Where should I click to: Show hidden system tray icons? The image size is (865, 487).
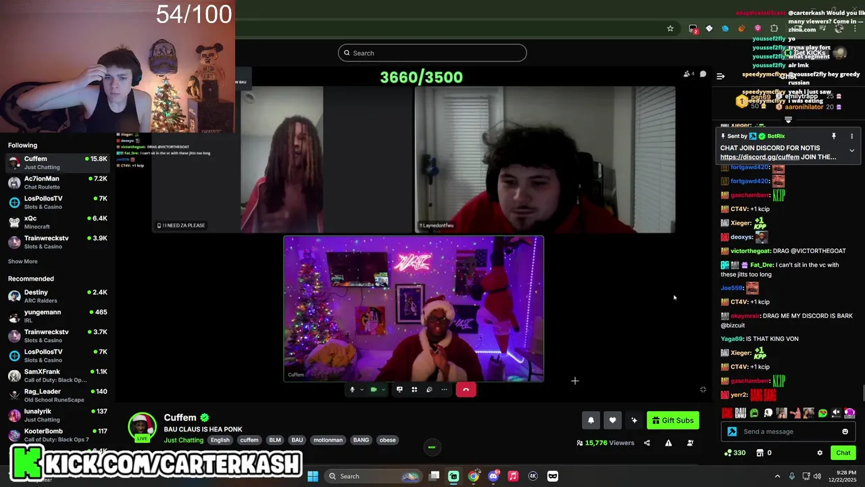(777, 476)
